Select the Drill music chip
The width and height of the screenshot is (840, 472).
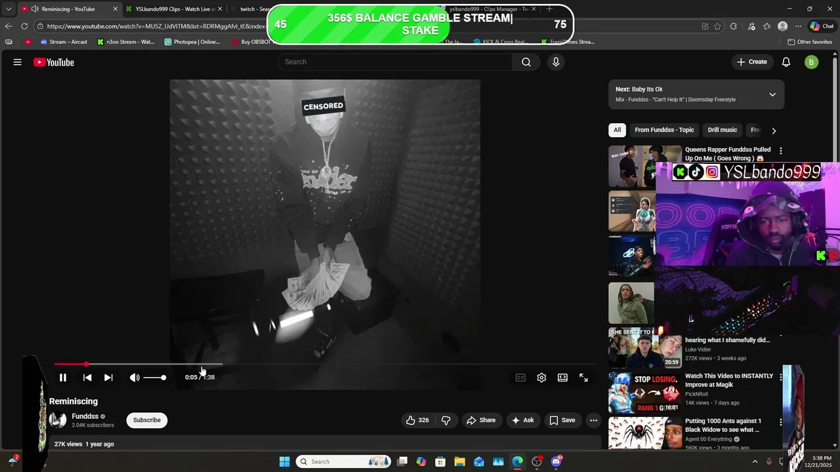tap(723, 130)
